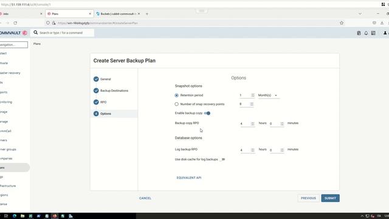The image size is (389, 219).
Task: Open the jobs clipboard icon in header
Action: point(359,33)
